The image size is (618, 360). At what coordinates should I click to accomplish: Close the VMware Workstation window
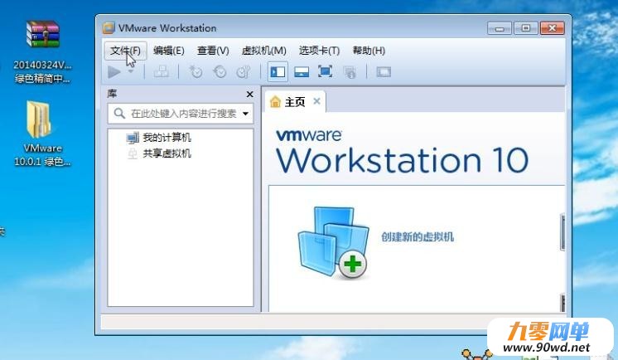[x=553, y=28]
